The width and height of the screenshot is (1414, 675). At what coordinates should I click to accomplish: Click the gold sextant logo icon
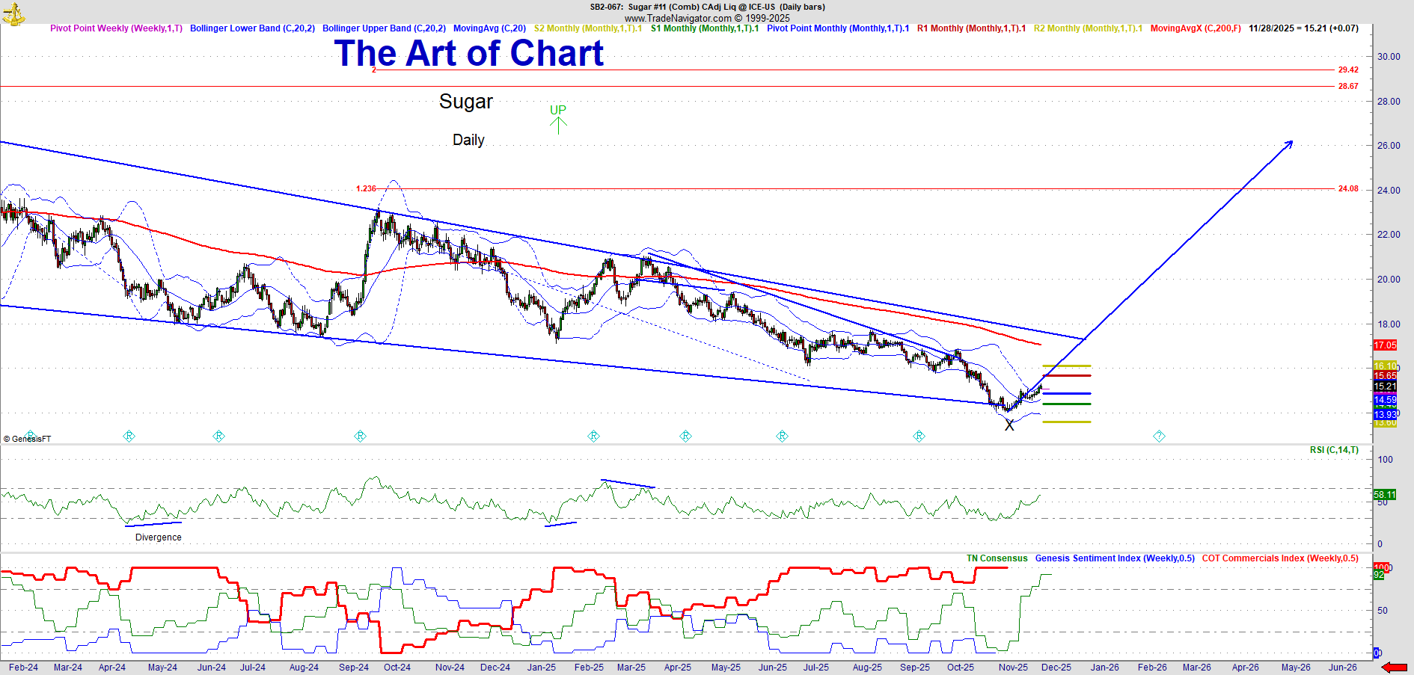tap(13, 13)
